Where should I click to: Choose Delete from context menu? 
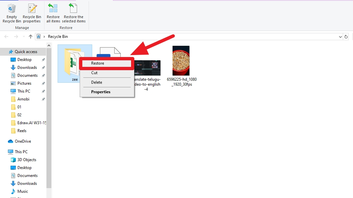[107, 82]
